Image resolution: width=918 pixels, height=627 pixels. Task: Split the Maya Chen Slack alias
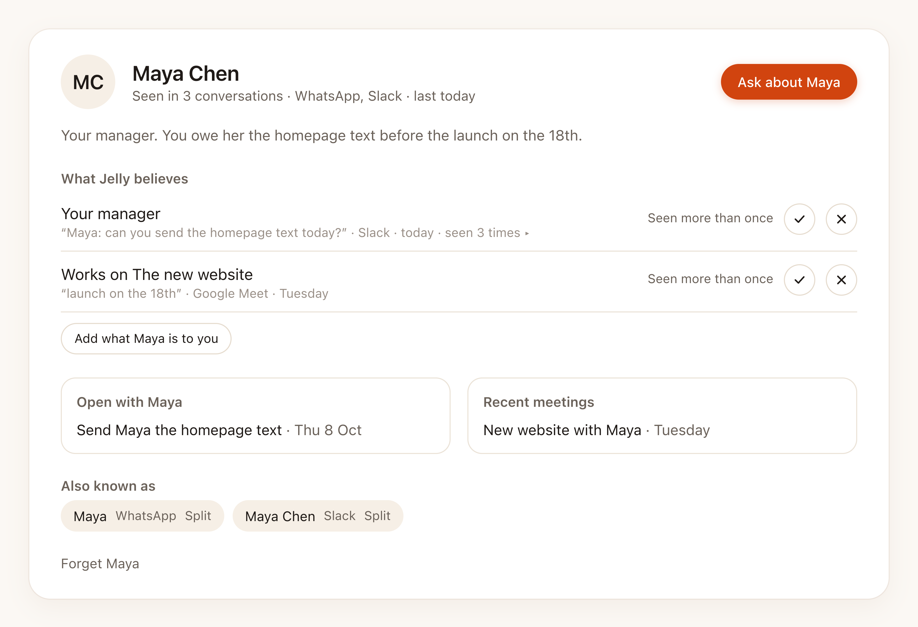click(377, 516)
